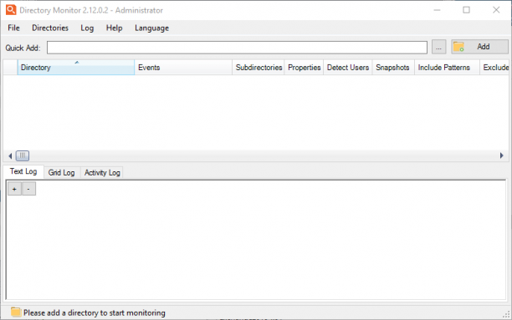Screen dimensions: 512x320
Task: Click the Quick Add input field
Action: coord(237,48)
